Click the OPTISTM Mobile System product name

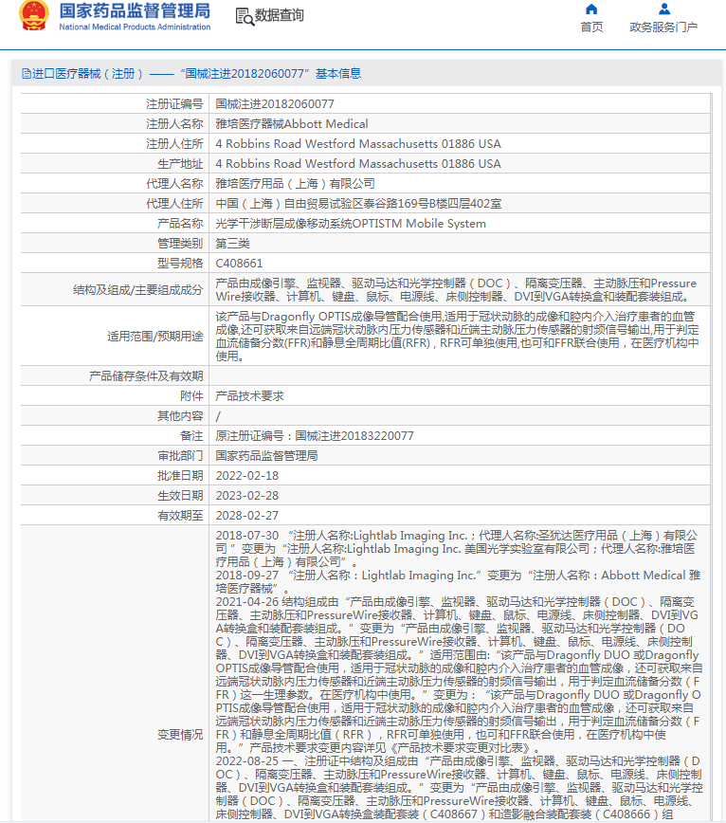click(x=351, y=224)
